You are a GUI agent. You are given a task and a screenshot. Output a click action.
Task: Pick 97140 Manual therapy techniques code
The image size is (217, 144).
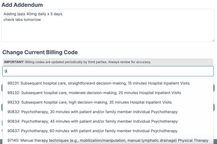[x=108, y=140]
